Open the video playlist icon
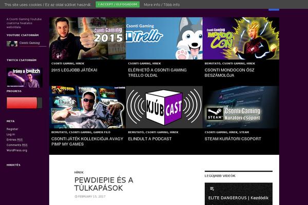This screenshot has height=205, width=308. (x=212, y=189)
